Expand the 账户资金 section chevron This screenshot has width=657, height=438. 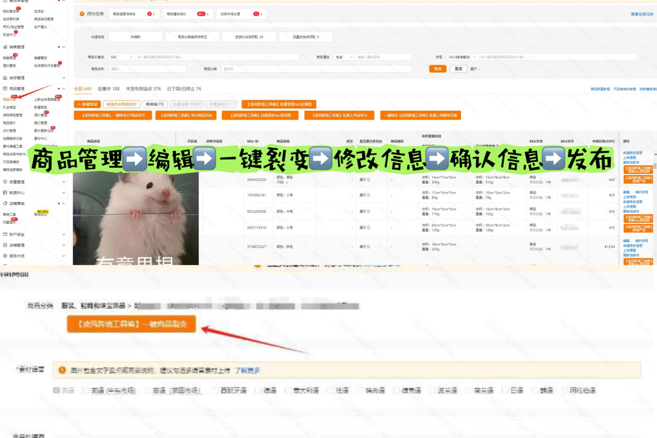[64, 234]
